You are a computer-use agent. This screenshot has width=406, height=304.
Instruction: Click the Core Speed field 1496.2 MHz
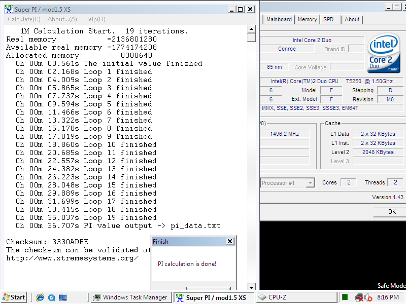coord(284,134)
